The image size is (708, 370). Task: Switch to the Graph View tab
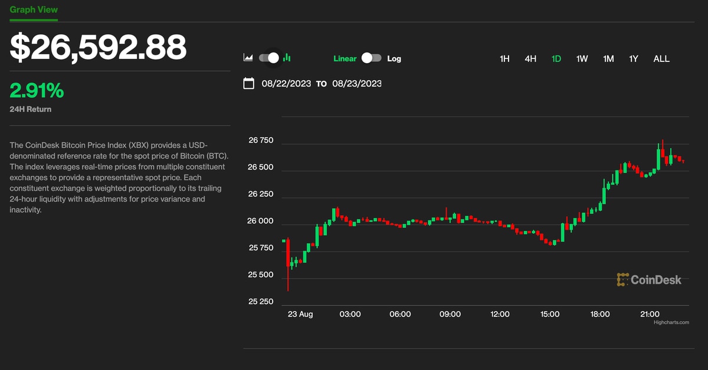(x=34, y=10)
